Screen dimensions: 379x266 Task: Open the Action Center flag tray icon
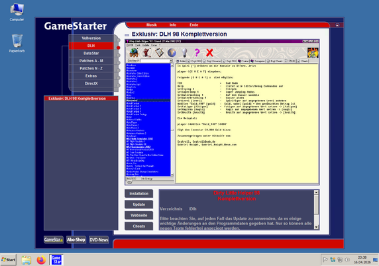tap(325, 260)
